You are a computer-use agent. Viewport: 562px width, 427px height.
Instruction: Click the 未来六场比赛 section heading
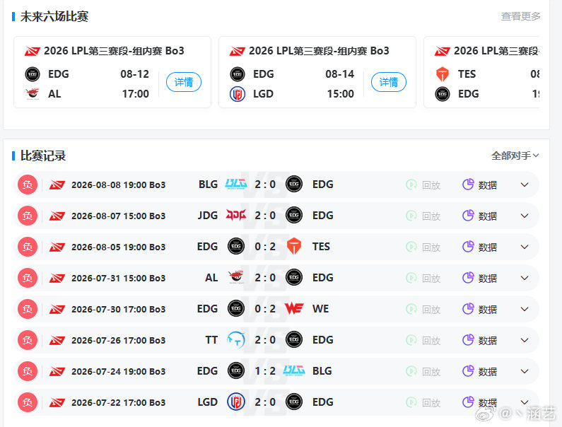[x=54, y=16]
